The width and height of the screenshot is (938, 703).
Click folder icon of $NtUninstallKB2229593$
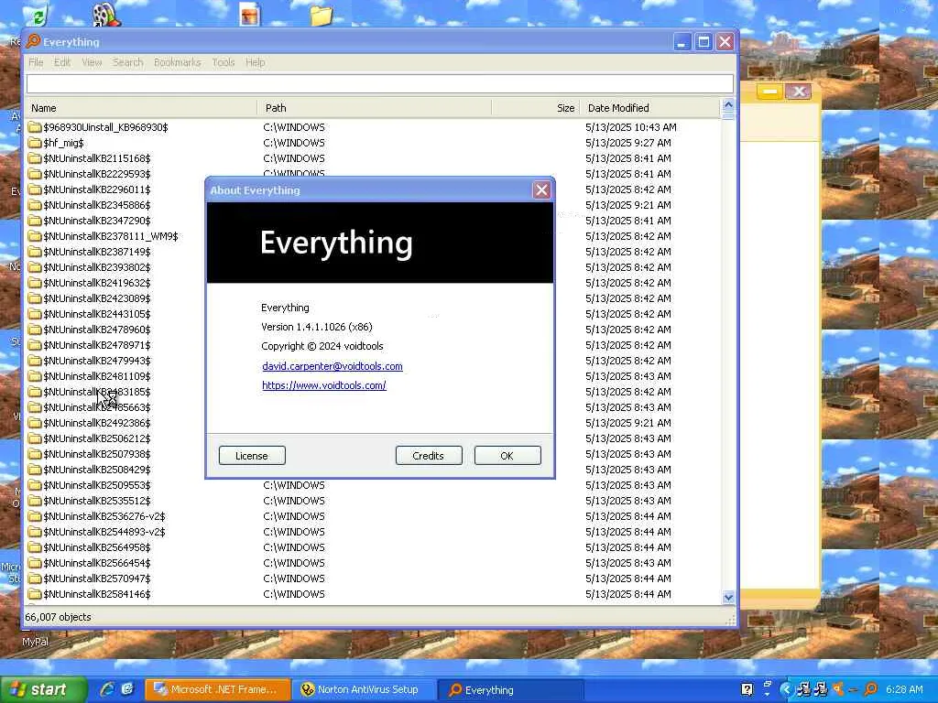[x=35, y=174]
